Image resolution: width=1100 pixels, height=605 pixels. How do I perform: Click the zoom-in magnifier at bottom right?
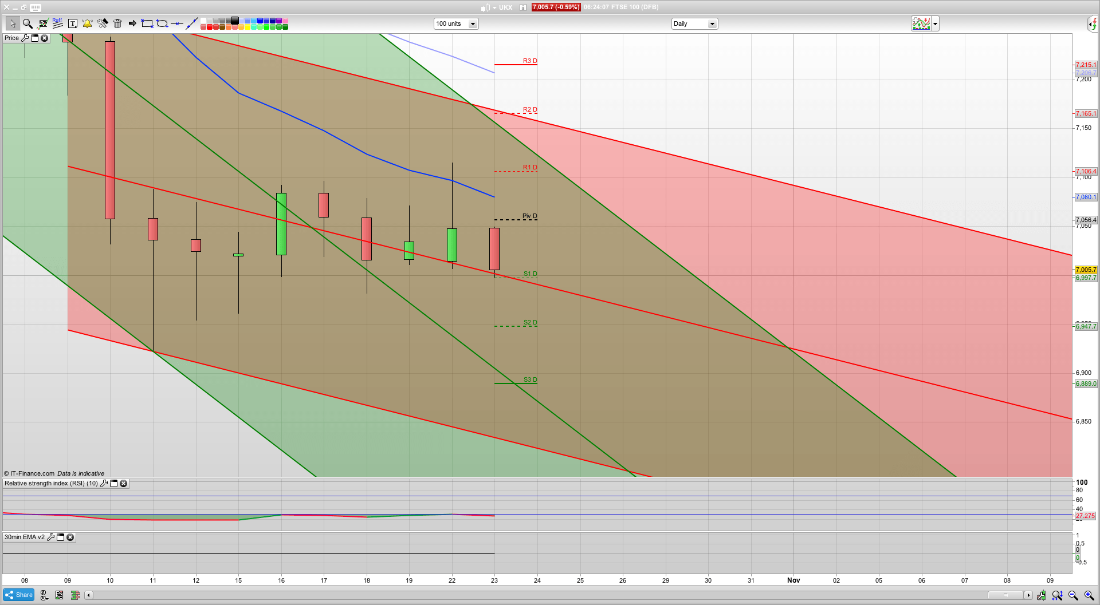click(x=1090, y=595)
